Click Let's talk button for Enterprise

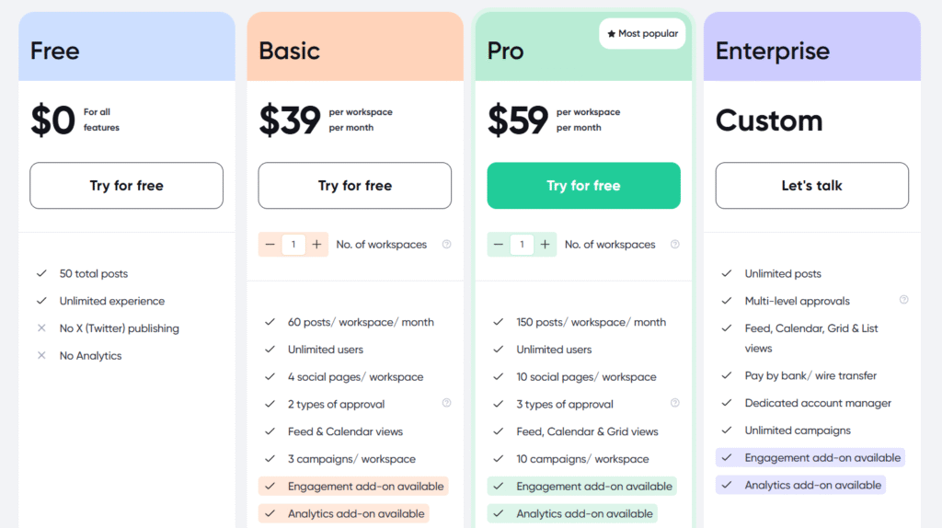[811, 186]
